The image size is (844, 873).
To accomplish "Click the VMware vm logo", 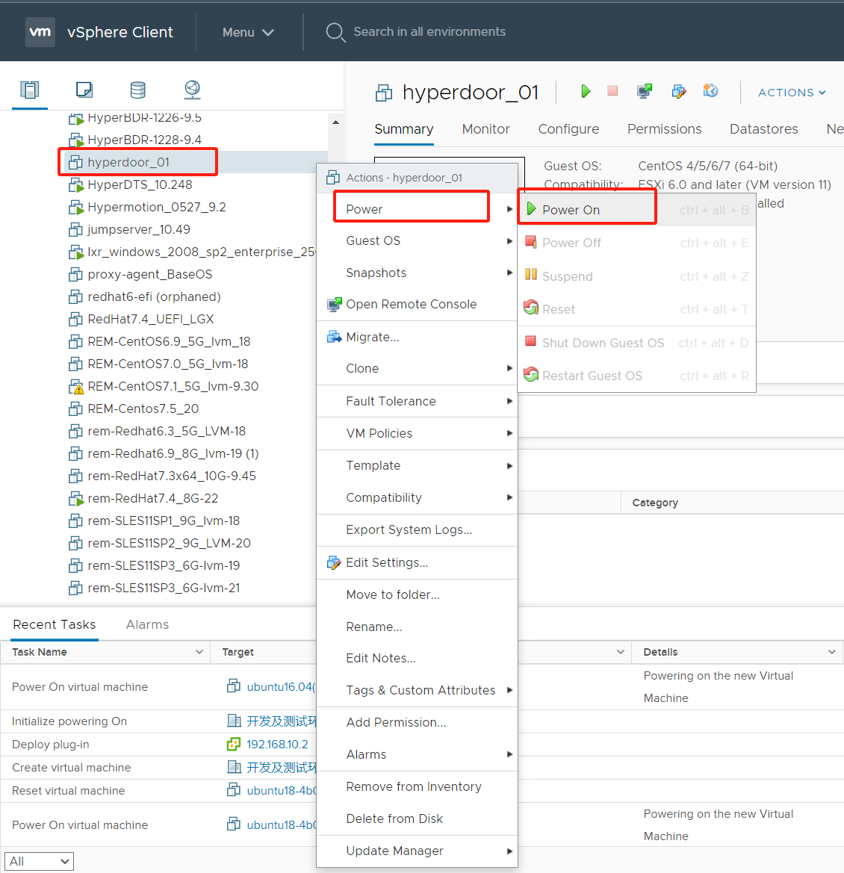I will tap(40, 31).
